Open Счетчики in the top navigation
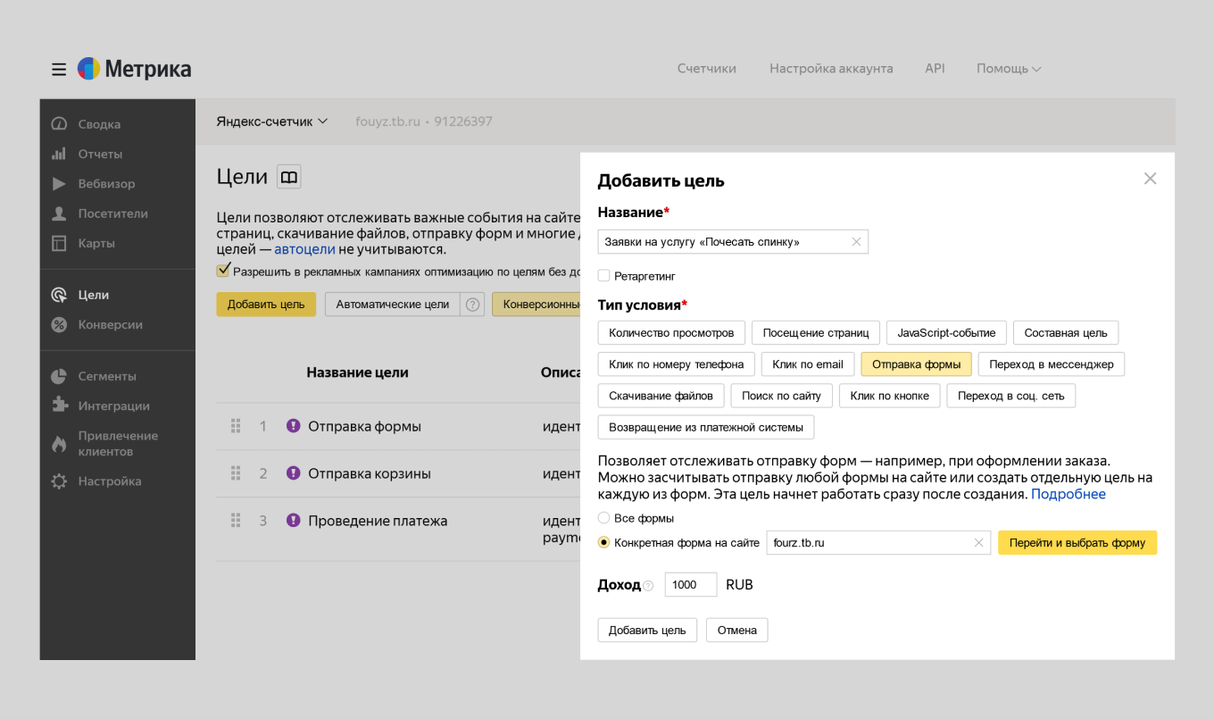 pyautogui.click(x=706, y=69)
